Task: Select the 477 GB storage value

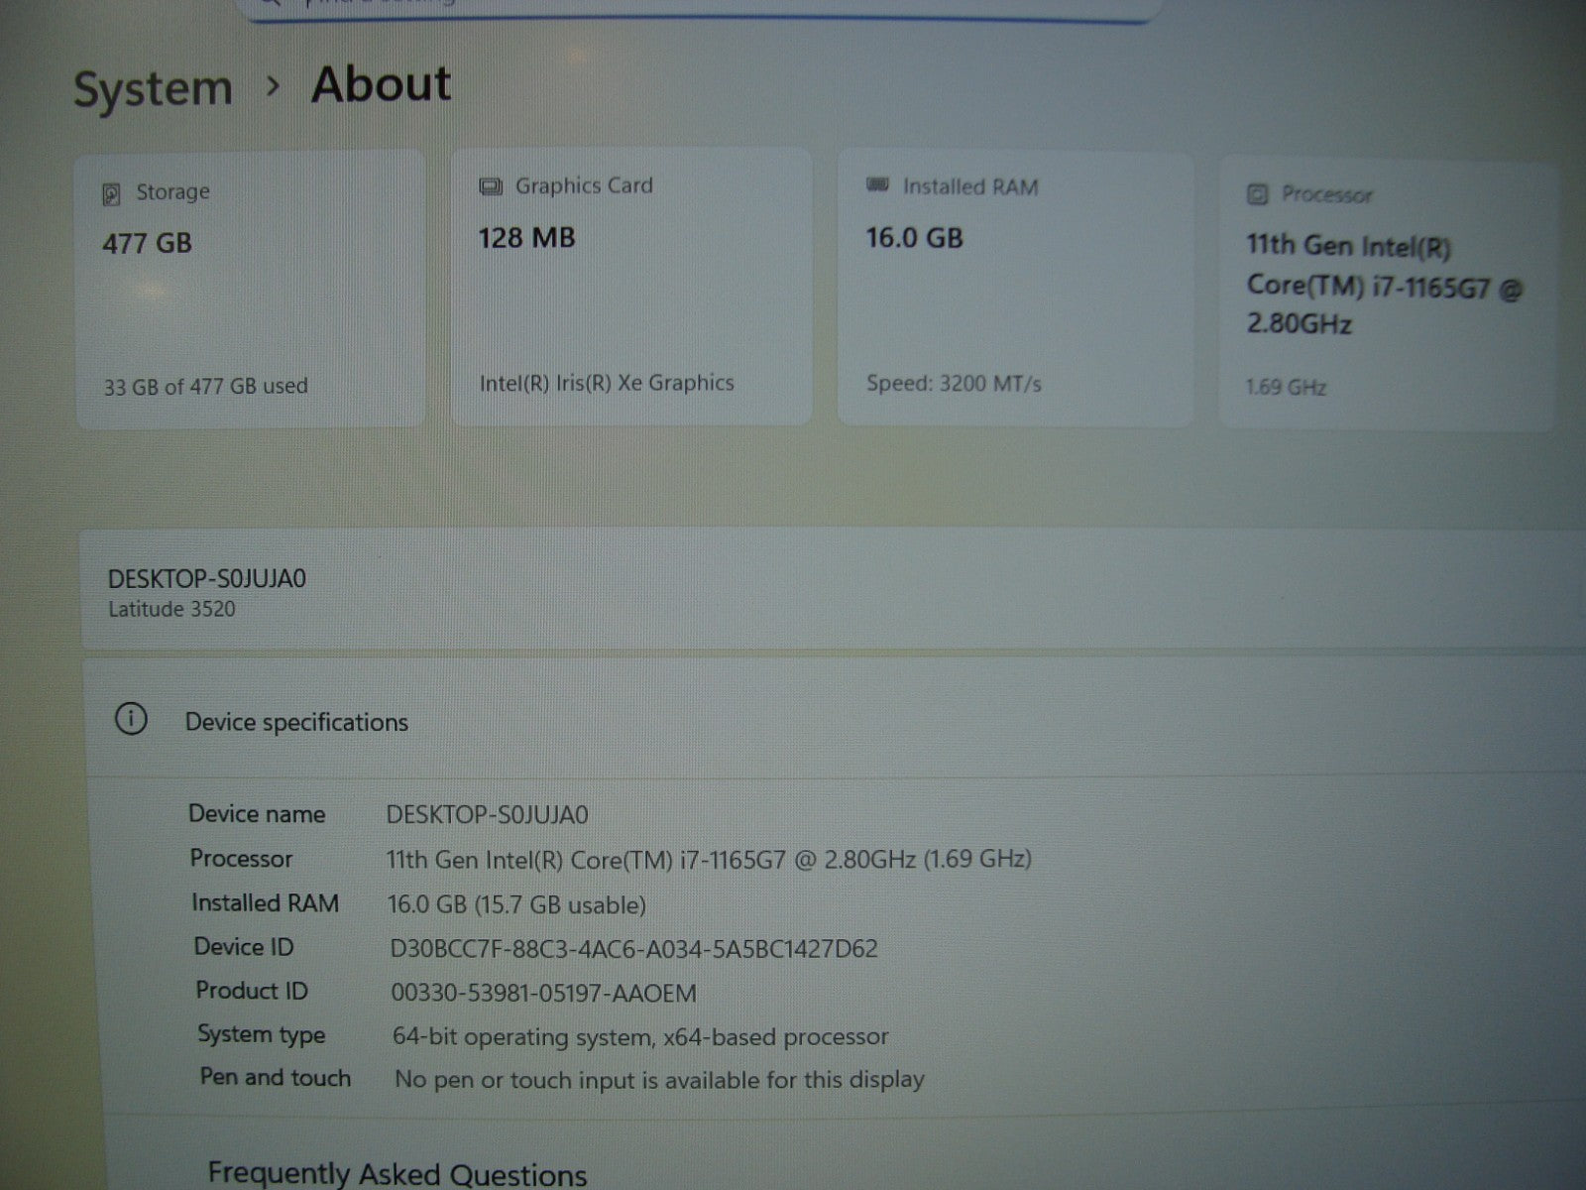Action: 147,243
